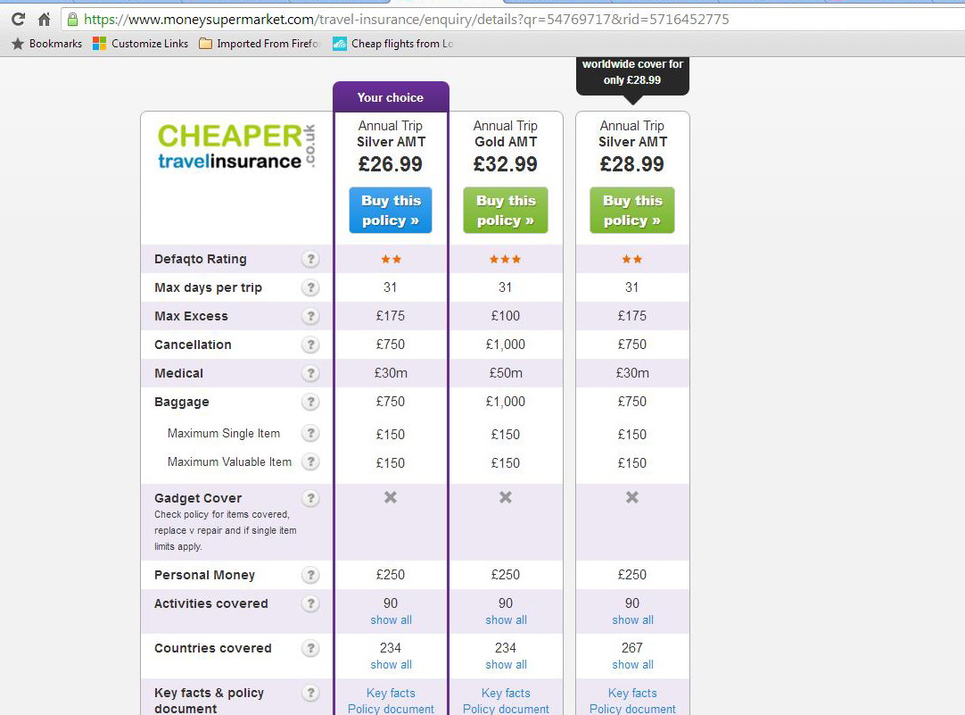Go to browser home page icon
The image size is (965, 715).
pyautogui.click(x=45, y=19)
